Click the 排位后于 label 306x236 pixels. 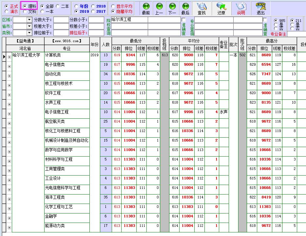click(78, 33)
